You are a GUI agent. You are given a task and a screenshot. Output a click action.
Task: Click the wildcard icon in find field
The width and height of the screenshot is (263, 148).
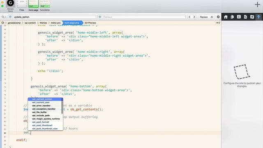click(x=10, y=17)
